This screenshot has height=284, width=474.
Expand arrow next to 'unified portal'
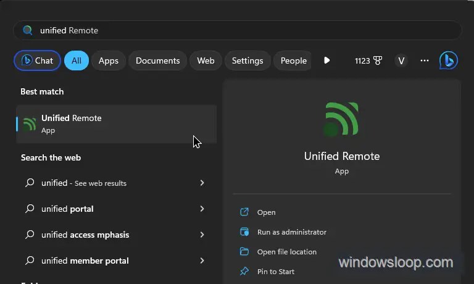(x=202, y=209)
